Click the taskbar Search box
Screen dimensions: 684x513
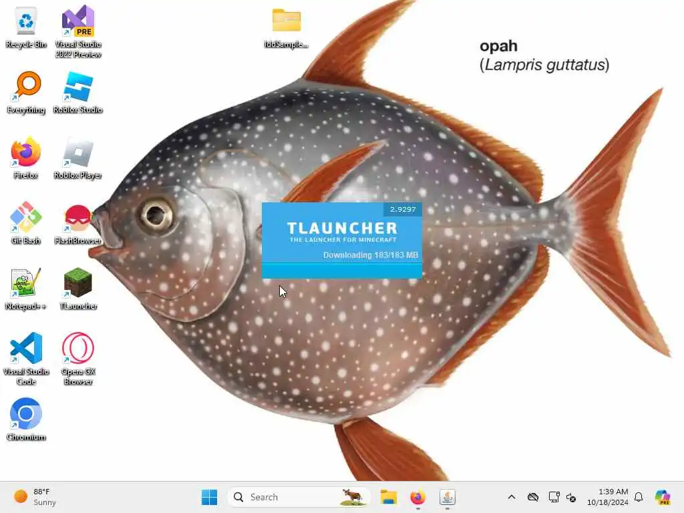point(299,497)
